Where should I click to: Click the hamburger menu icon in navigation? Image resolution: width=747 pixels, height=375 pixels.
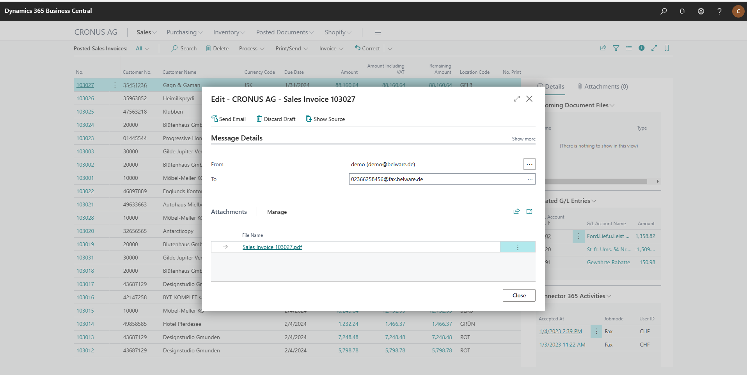[x=378, y=32]
